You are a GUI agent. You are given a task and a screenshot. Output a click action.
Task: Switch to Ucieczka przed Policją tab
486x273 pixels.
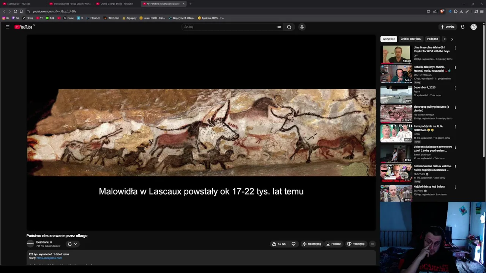71,4
